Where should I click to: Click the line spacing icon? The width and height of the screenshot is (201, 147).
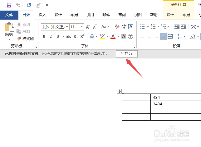179,36
